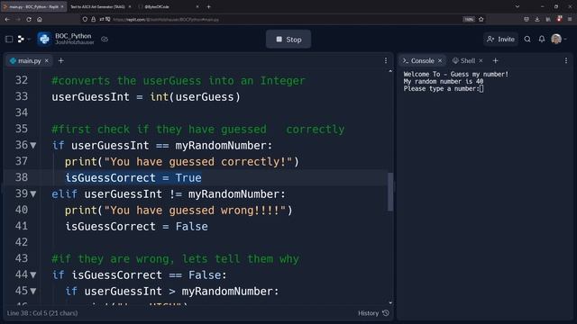577x324 pixels.
Task: Click the editor vertical scrollbar thumb
Action: point(390,192)
